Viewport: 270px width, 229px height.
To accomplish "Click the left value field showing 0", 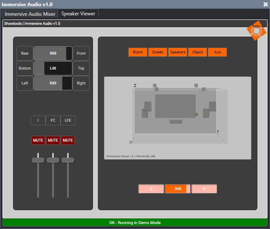I will 151,189.
